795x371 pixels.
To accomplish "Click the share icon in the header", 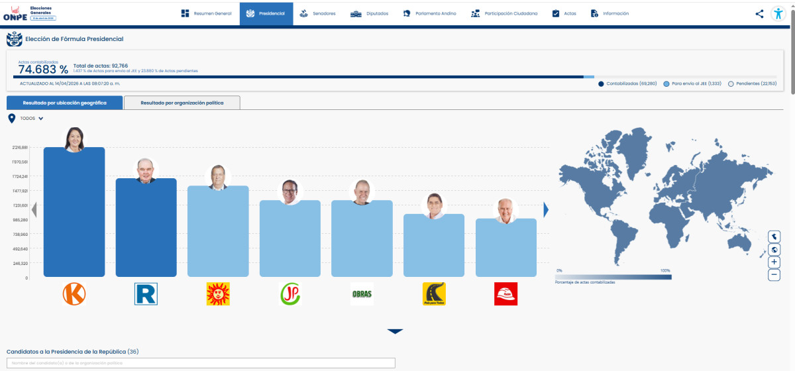I will click(759, 13).
